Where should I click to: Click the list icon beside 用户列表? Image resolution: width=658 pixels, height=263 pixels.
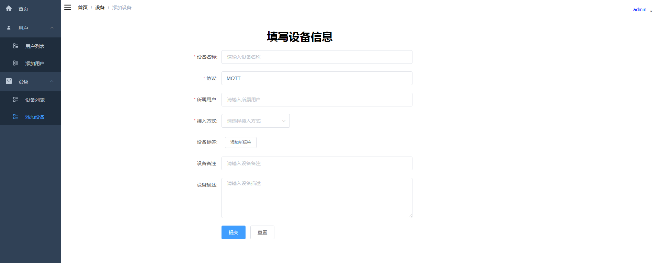point(15,46)
